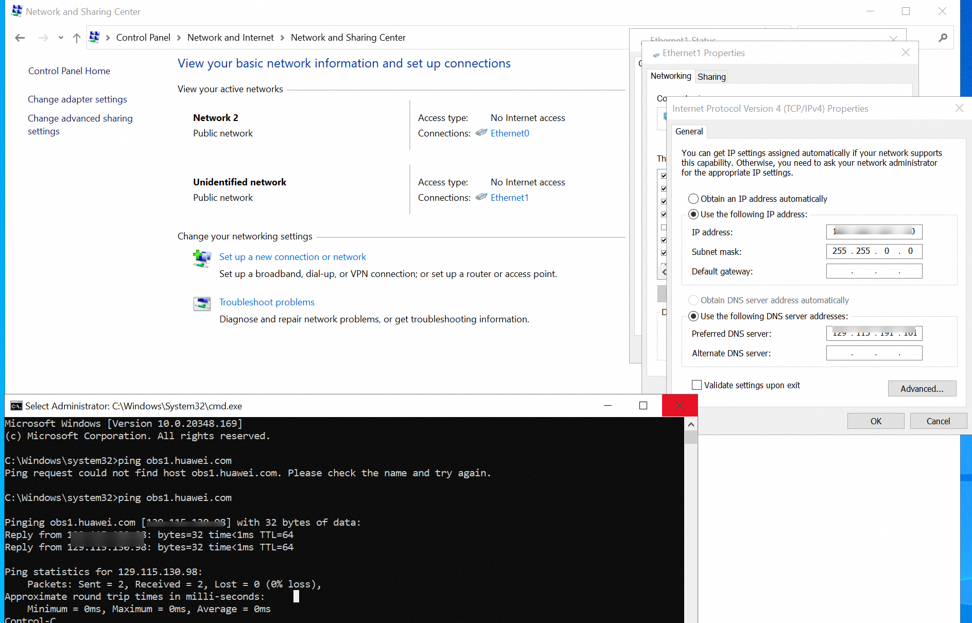The width and height of the screenshot is (972, 623).
Task: Go up one level in Control Panel
Action: [x=77, y=38]
